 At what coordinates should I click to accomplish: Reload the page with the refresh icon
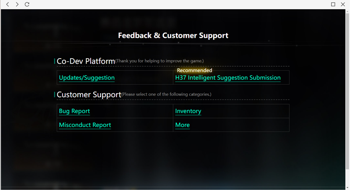27,4
